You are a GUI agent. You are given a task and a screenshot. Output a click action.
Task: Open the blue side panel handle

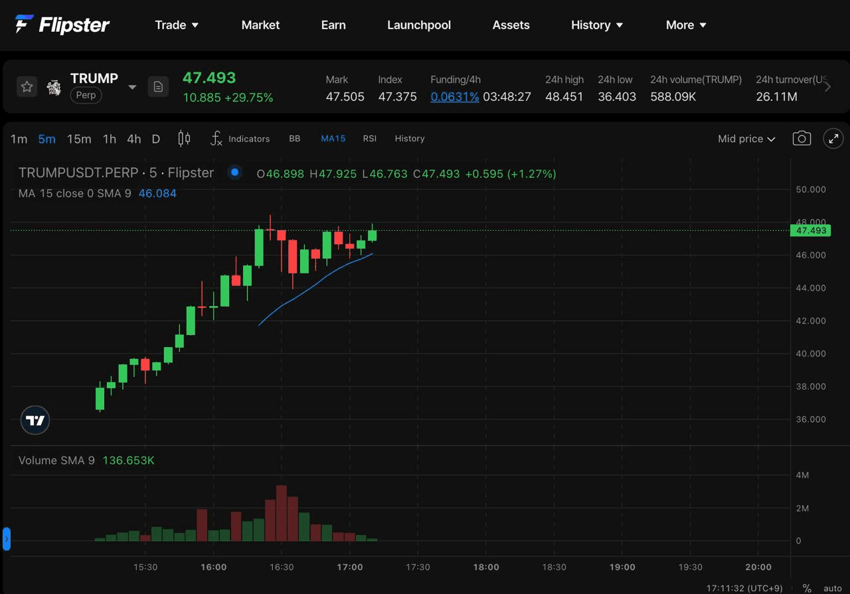(7, 539)
